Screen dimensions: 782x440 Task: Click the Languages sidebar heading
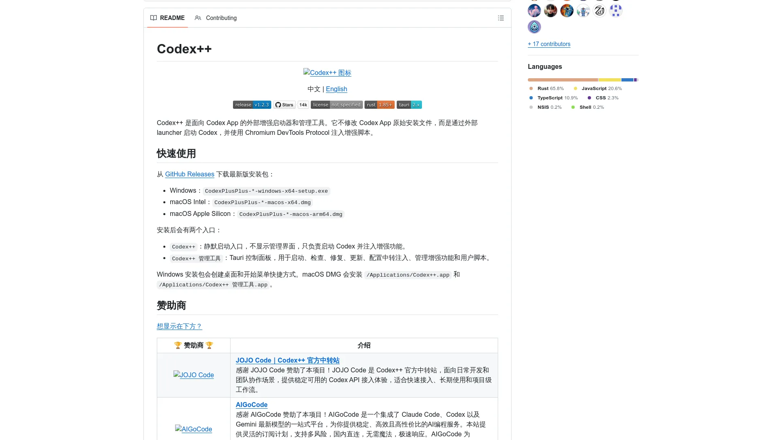pos(545,66)
